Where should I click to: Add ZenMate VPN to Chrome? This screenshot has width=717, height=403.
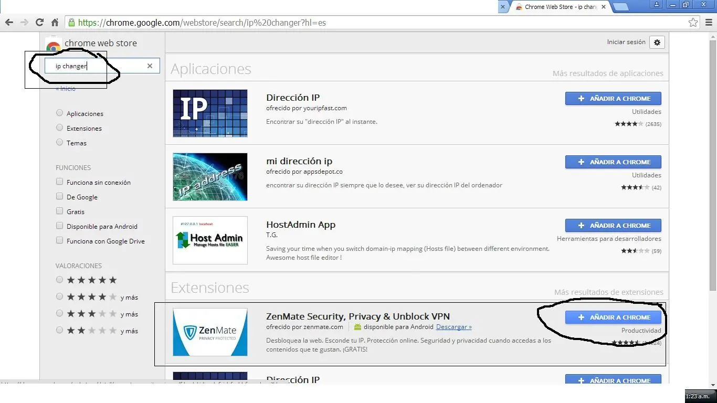pos(613,317)
